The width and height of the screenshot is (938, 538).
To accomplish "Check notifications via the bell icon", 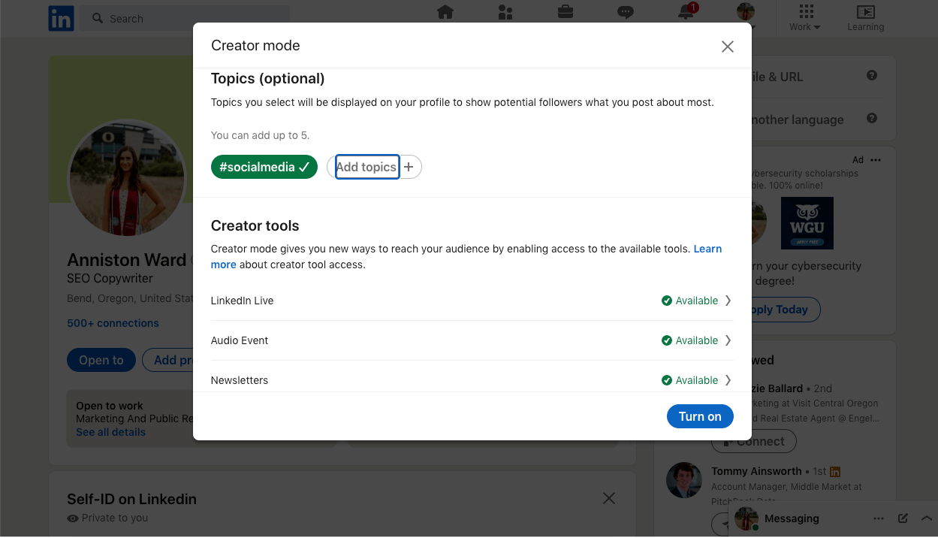I will (x=685, y=13).
